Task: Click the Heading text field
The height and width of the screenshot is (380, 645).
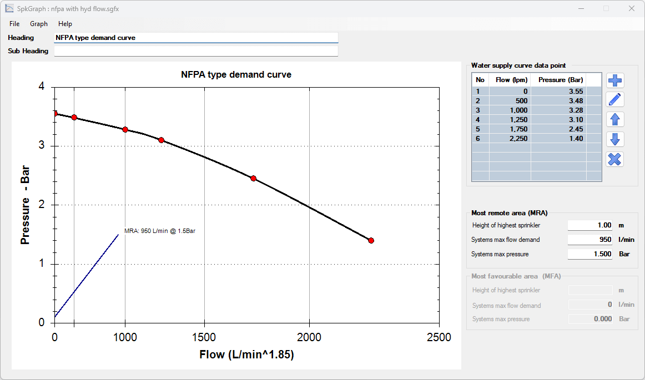Action: point(195,38)
